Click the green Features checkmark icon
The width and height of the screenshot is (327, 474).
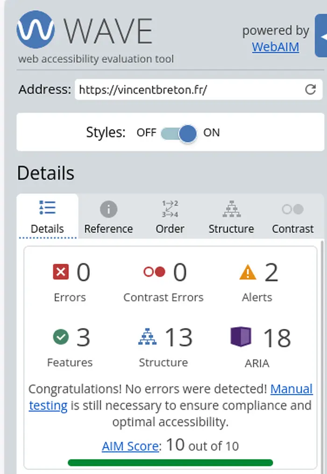pyautogui.click(x=61, y=337)
